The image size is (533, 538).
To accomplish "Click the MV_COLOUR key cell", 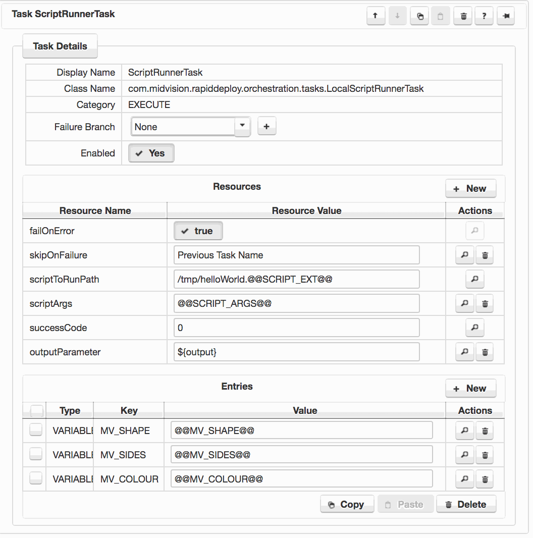I will (x=129, y=479).
